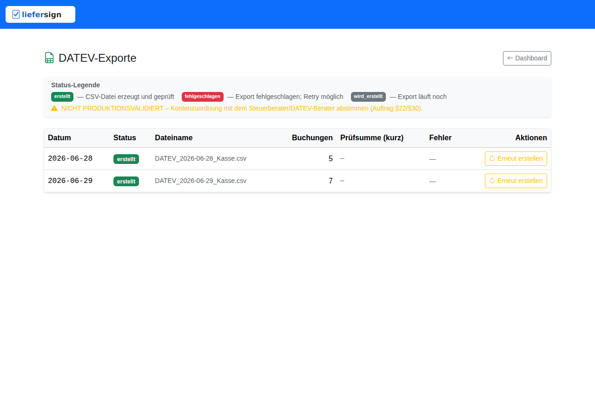Click the Buchungen count 7
Screen dimensions: 595x418
[331, 181]
